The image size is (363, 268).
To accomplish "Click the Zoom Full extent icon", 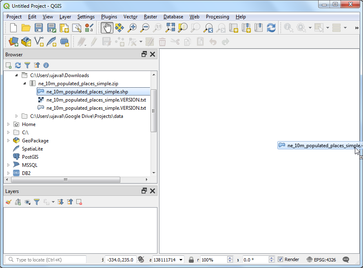I will click(170, 28).
